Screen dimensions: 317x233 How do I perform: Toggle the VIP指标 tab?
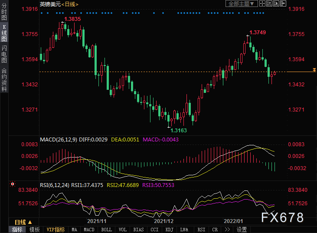tap(56, 230)
